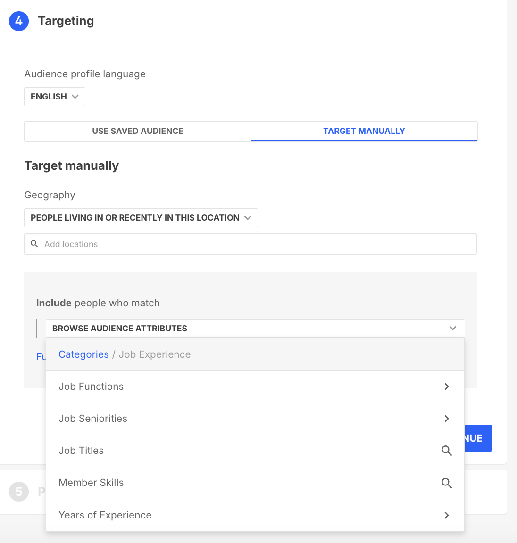Click the magnifier icon beside Member Skills
517x543 pixels.
446,483
